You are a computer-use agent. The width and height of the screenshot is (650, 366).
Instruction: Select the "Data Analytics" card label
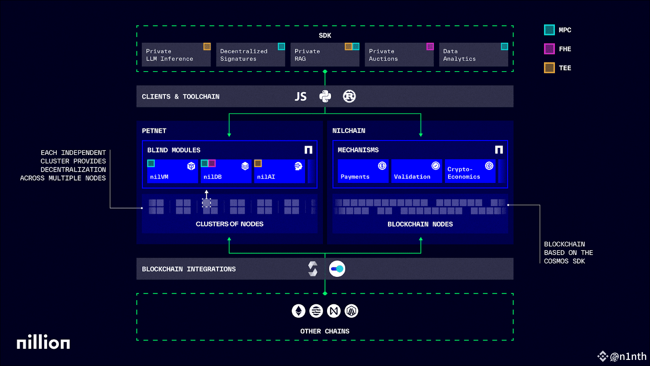(459, 55)
